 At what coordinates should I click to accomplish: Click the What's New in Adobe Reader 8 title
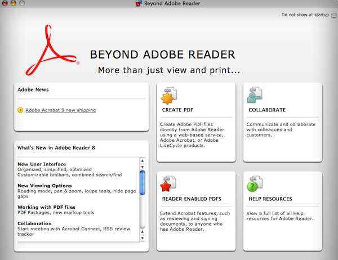[56, 148]
